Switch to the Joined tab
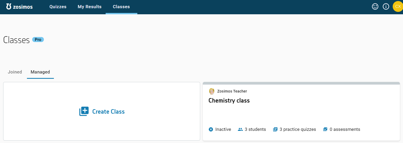 pyautogui.click(x=15, y=72)
